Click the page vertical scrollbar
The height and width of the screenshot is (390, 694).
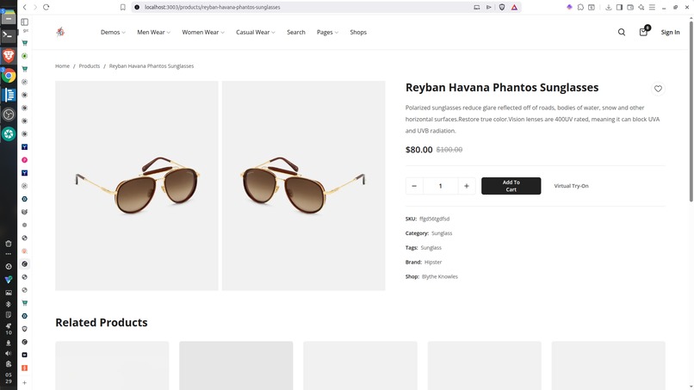pyautogui.click(x=691, y=111)
